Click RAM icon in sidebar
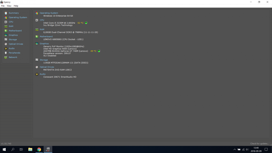 6,26
